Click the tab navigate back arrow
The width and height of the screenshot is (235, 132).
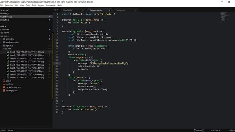tap(55, 10)
